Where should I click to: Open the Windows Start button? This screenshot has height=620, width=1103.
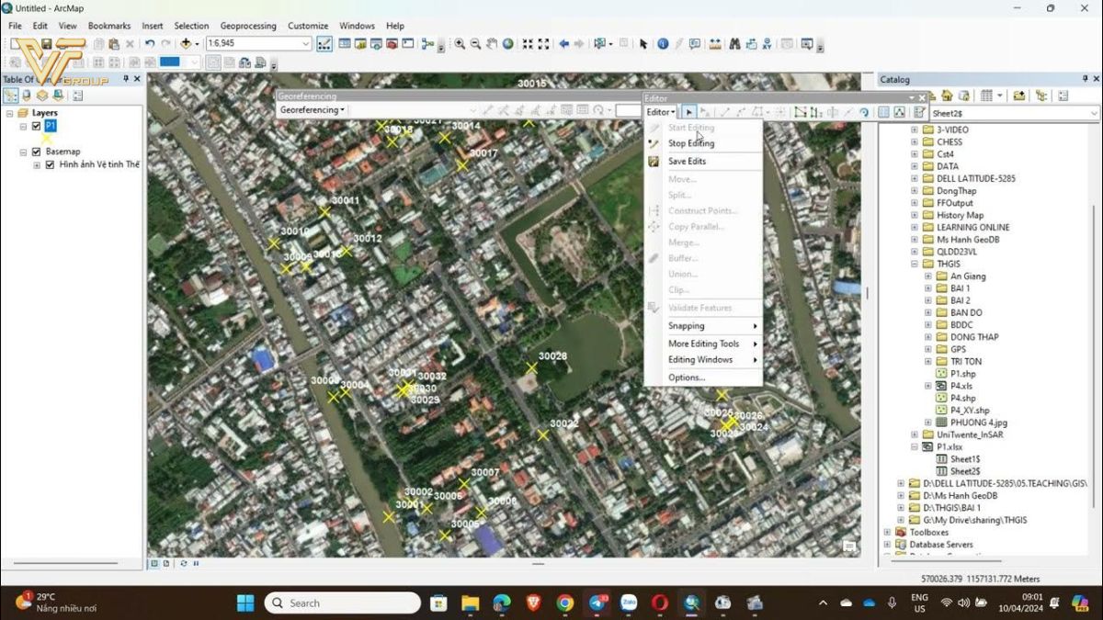point(245,603)
